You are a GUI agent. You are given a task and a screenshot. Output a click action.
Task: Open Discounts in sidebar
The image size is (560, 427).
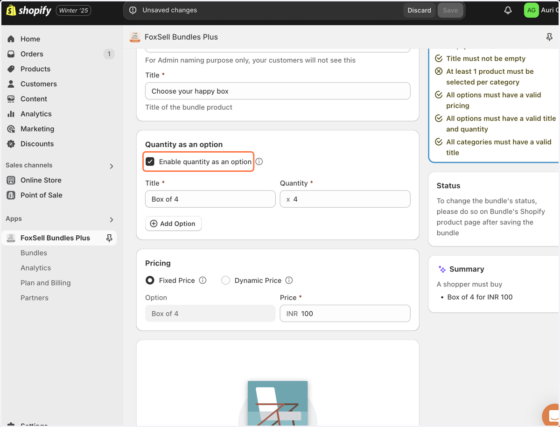pos(37,144)
